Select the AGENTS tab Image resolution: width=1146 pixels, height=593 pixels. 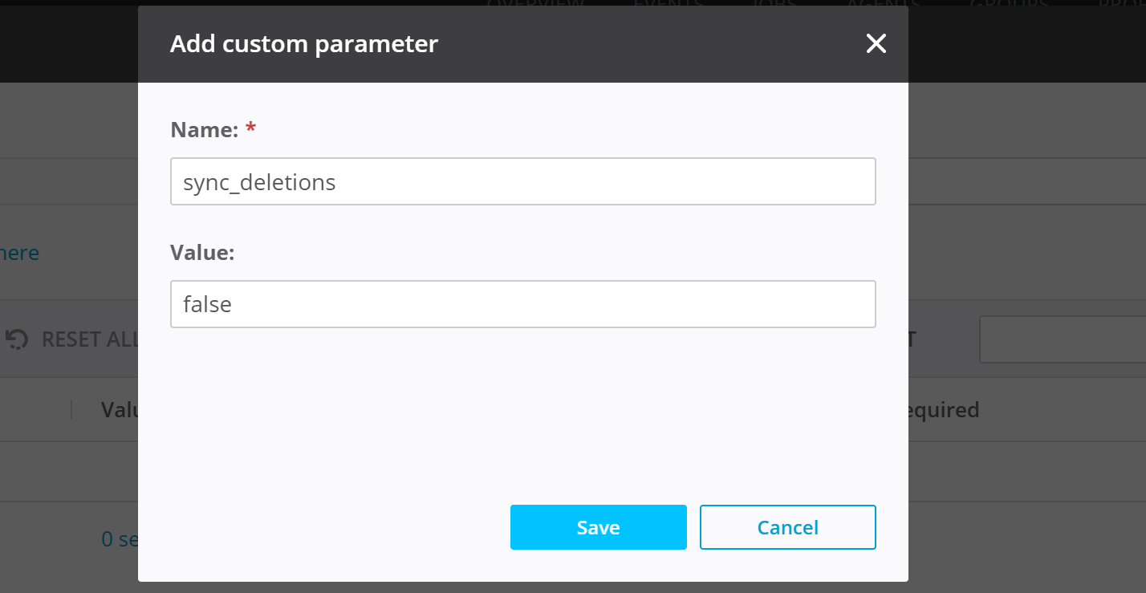tap(882, 3)
